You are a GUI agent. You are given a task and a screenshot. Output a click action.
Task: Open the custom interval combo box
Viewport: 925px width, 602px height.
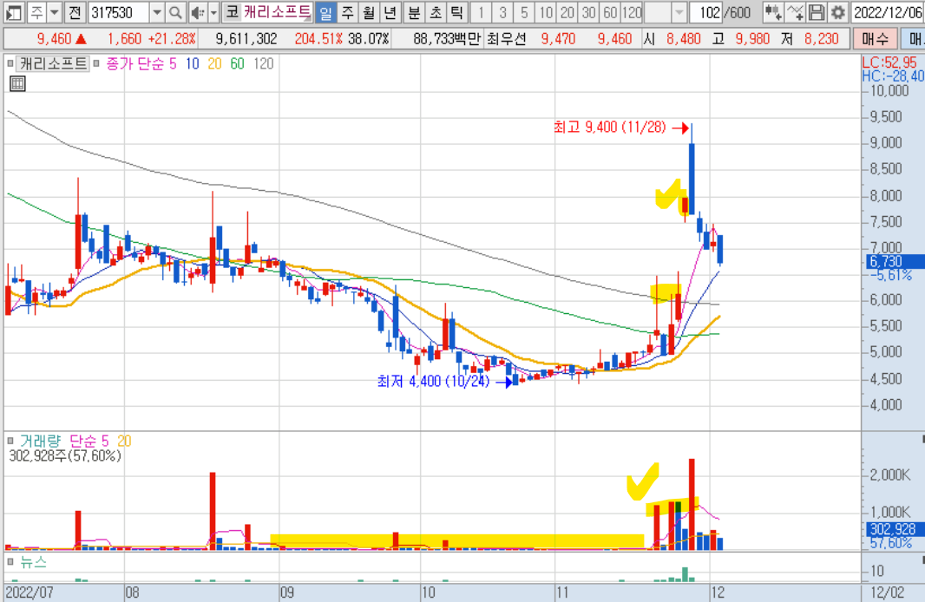click(666, 12)
